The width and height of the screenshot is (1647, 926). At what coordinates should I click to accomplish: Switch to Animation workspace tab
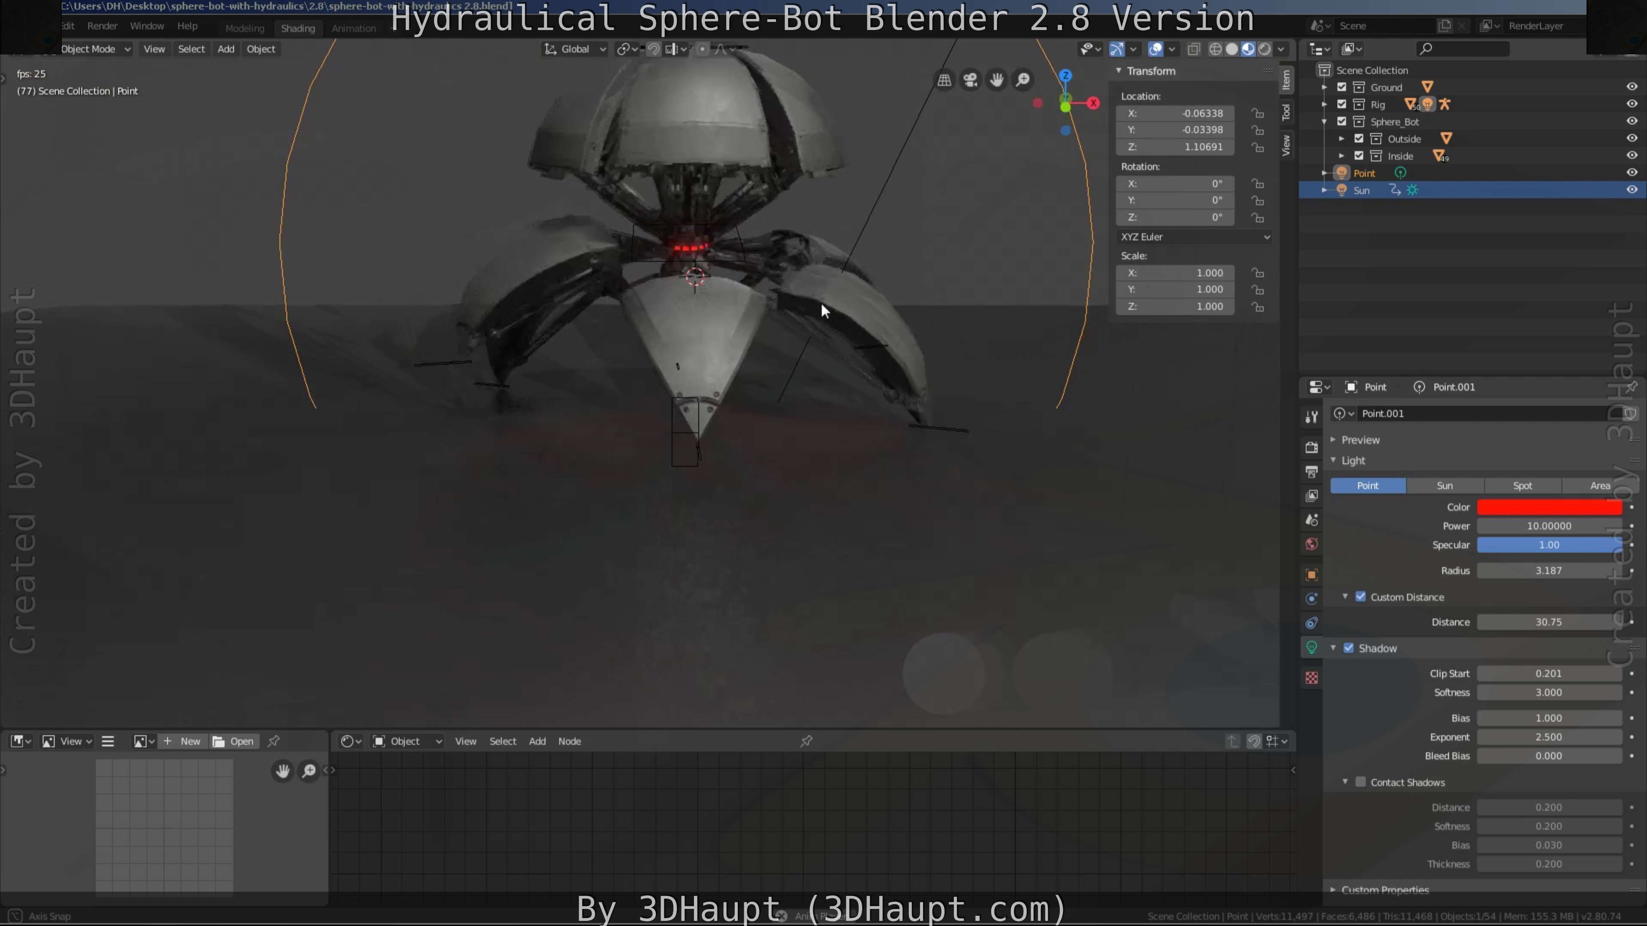click(353, 28)
